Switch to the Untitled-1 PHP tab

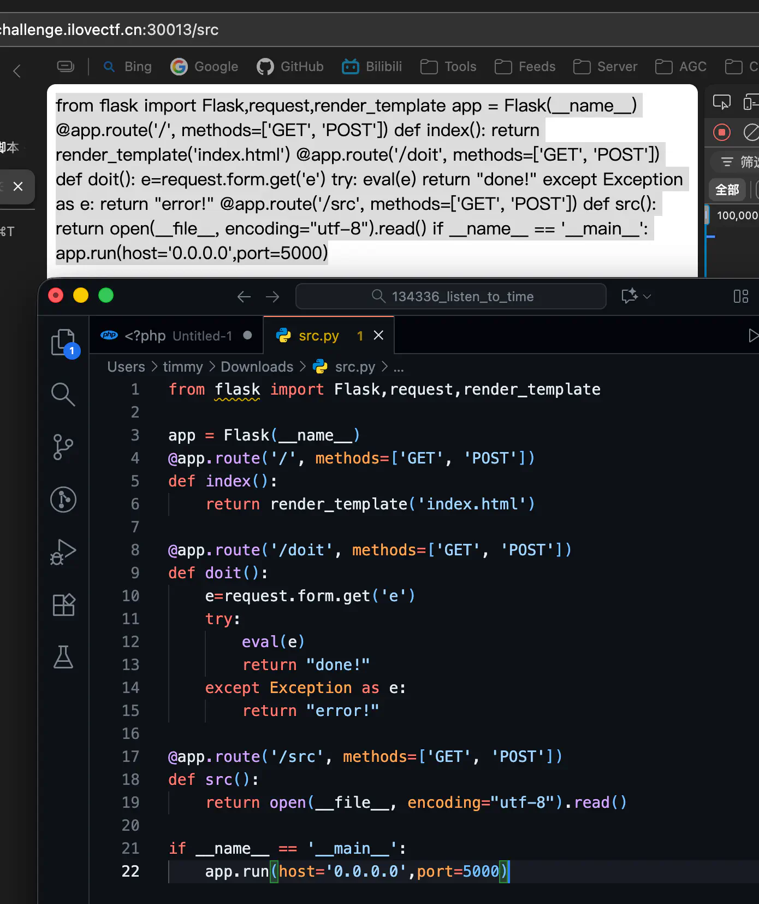click(175, 336)
